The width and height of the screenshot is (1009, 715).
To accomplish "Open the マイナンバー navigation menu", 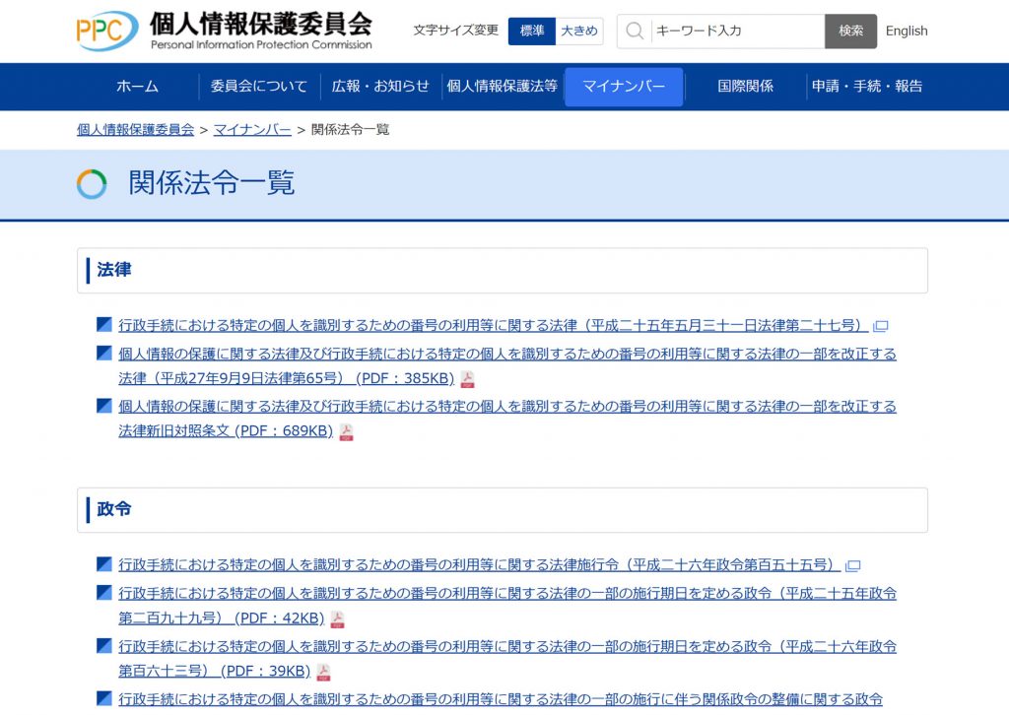I will point(624,87).
